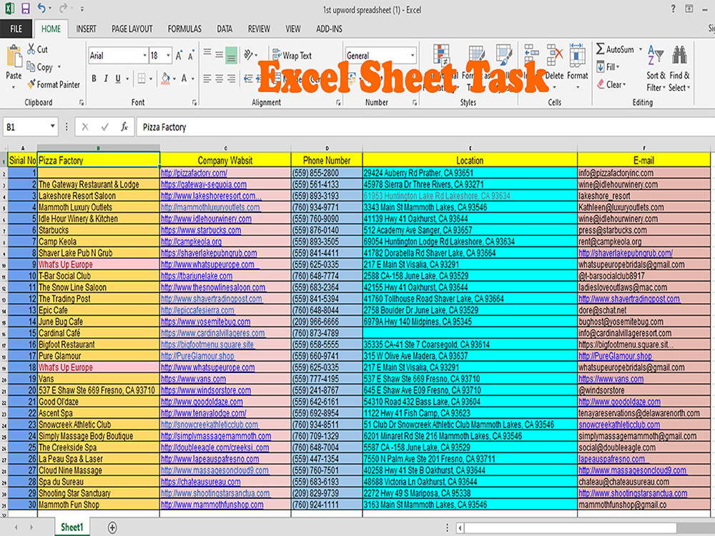Click the Orientation text angle icon
Screen dimensions: 715x536
click(249, 55)
